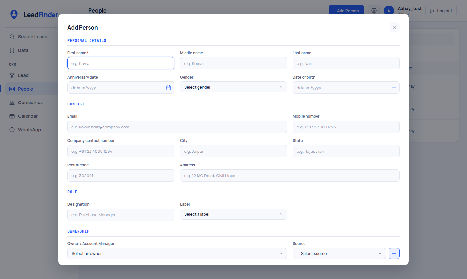Viewport: 467px width, 279px height.
Task: Click into the Last name field
Action: pyautogui.click(x=346, y=63)
